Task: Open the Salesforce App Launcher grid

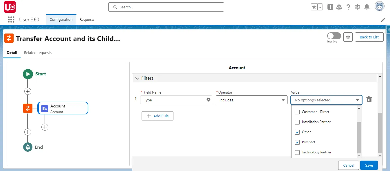Action: [x=11, y=19]
